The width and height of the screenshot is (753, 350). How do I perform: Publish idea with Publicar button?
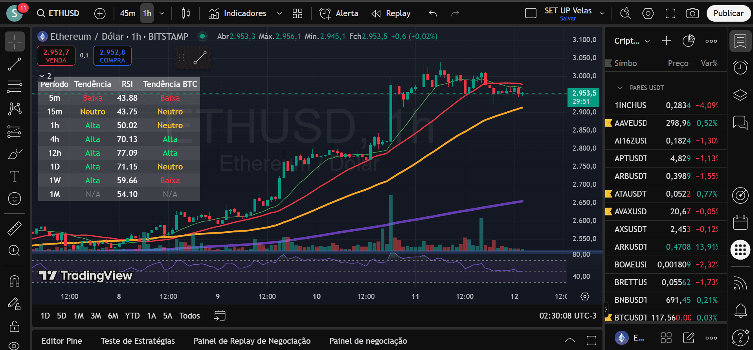pyautogui.click(x=729, y=13)
